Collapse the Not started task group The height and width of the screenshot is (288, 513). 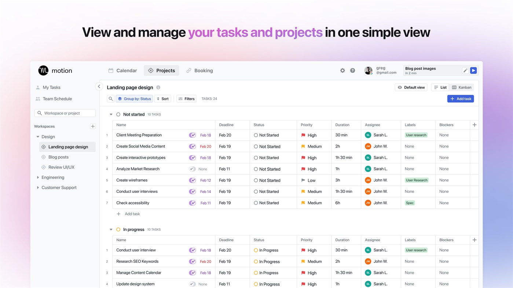[x=111, y=114]
